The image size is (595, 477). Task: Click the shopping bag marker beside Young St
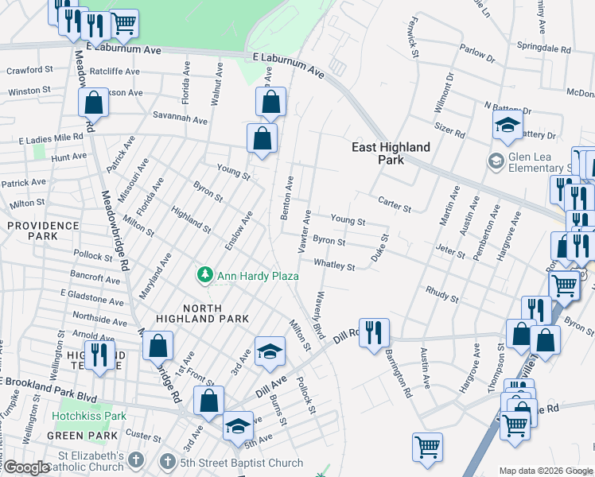(262, 141)
